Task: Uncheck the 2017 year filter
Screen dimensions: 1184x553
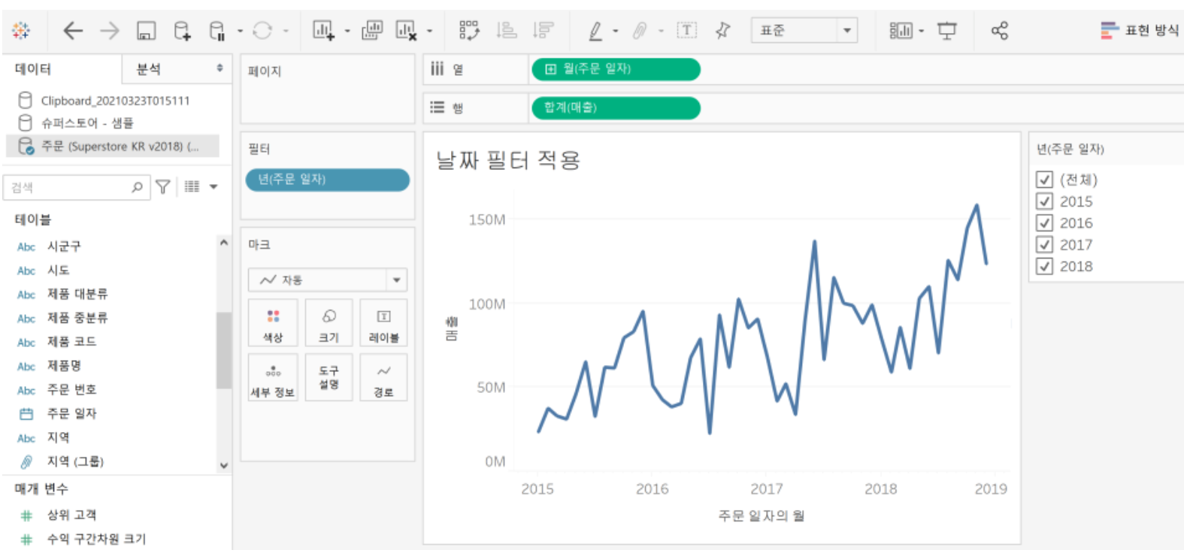Action: 1044,245
